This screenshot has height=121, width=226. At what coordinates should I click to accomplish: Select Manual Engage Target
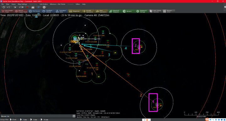click(21, 11)
